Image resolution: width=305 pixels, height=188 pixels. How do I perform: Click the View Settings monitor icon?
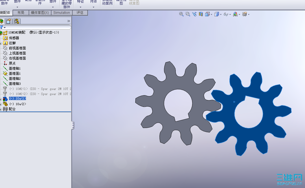tap(245, 14)
